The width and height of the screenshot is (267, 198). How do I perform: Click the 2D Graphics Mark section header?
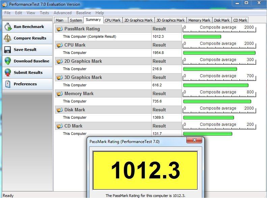(x=103, y=61)
